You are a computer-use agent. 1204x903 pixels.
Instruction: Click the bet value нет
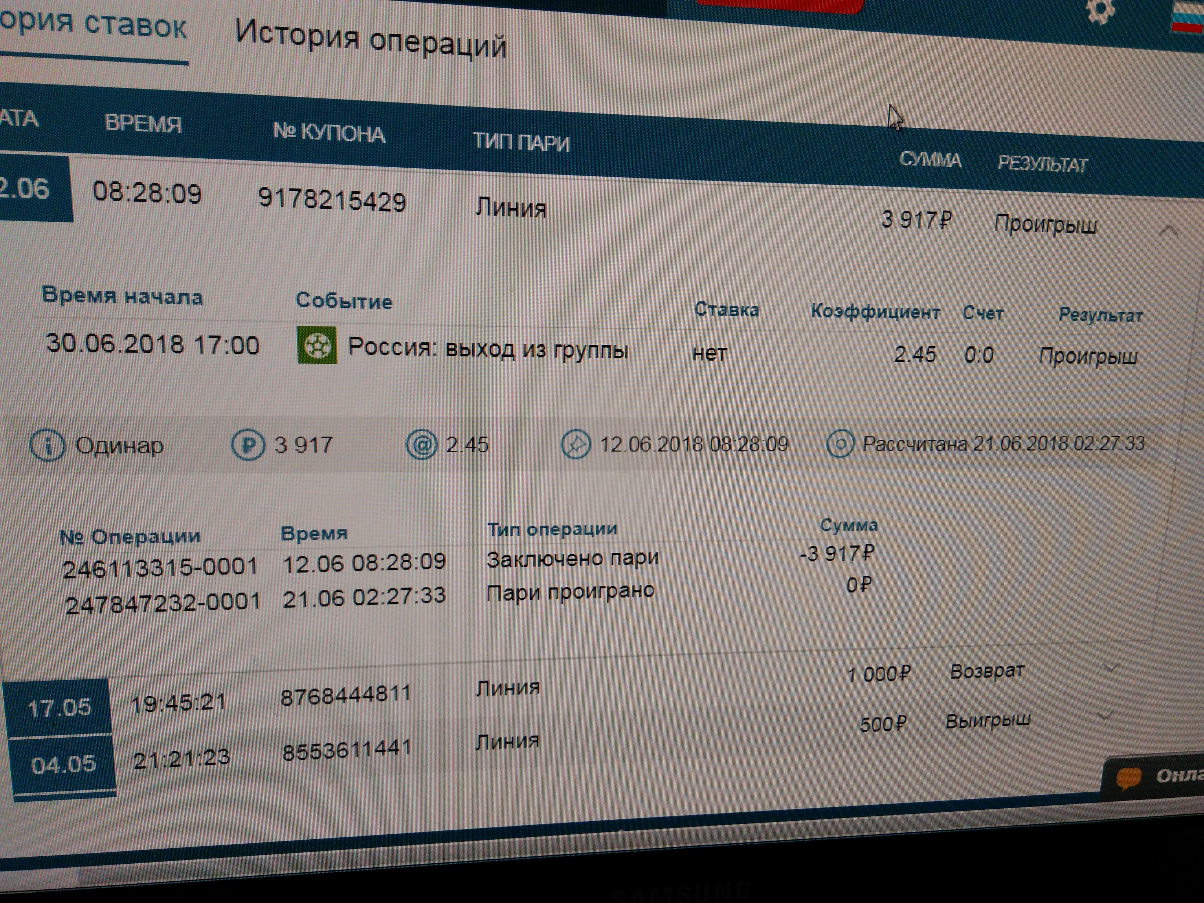click(709, 354)
